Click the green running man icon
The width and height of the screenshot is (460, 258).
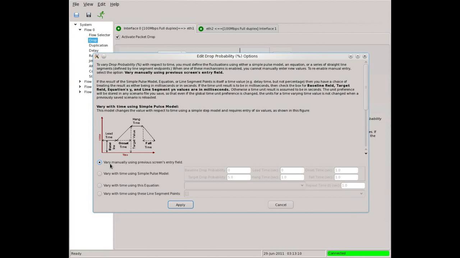(101, 15)
